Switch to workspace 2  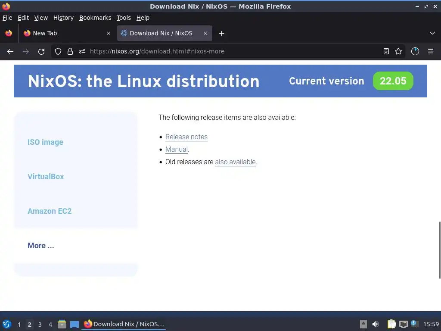point(30,325)
